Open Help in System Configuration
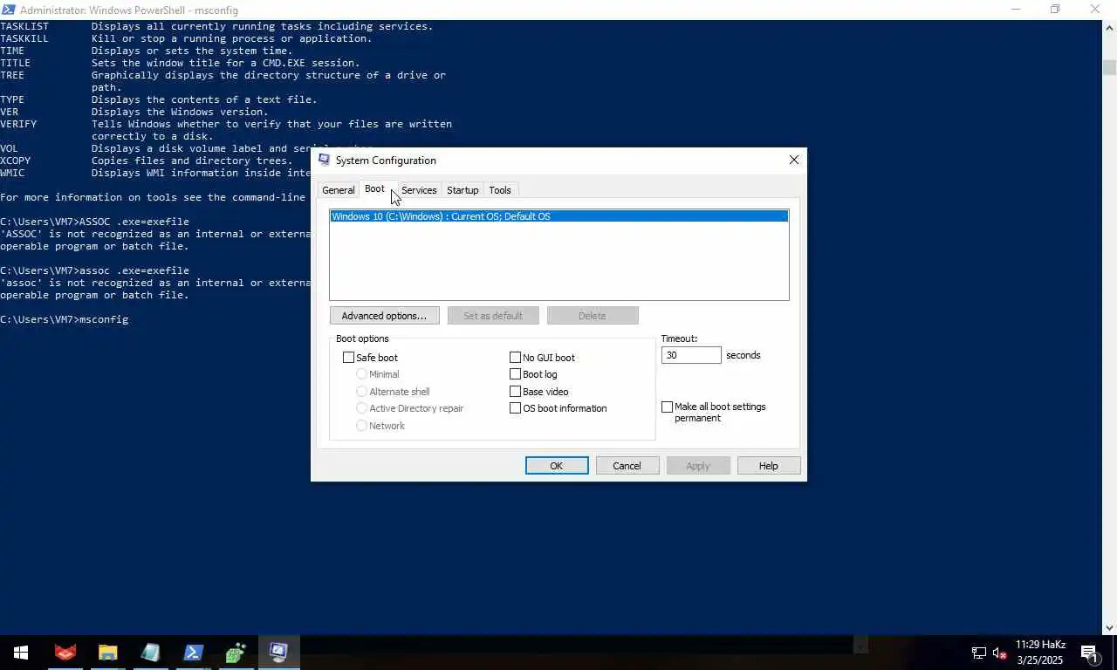 [x=769, y=466]
